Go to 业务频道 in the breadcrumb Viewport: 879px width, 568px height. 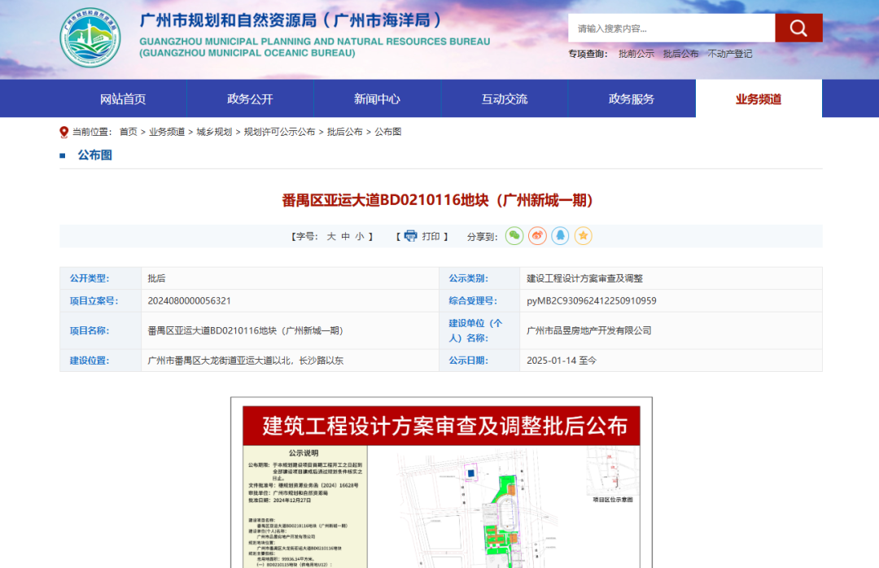[167, 132]
